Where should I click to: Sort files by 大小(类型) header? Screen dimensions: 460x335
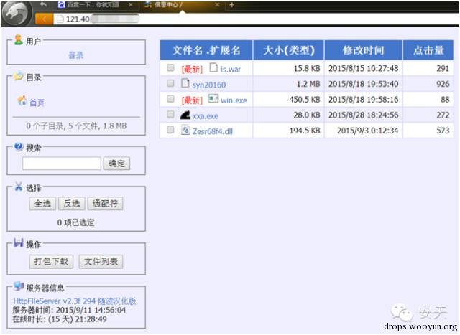click(288, 50)
